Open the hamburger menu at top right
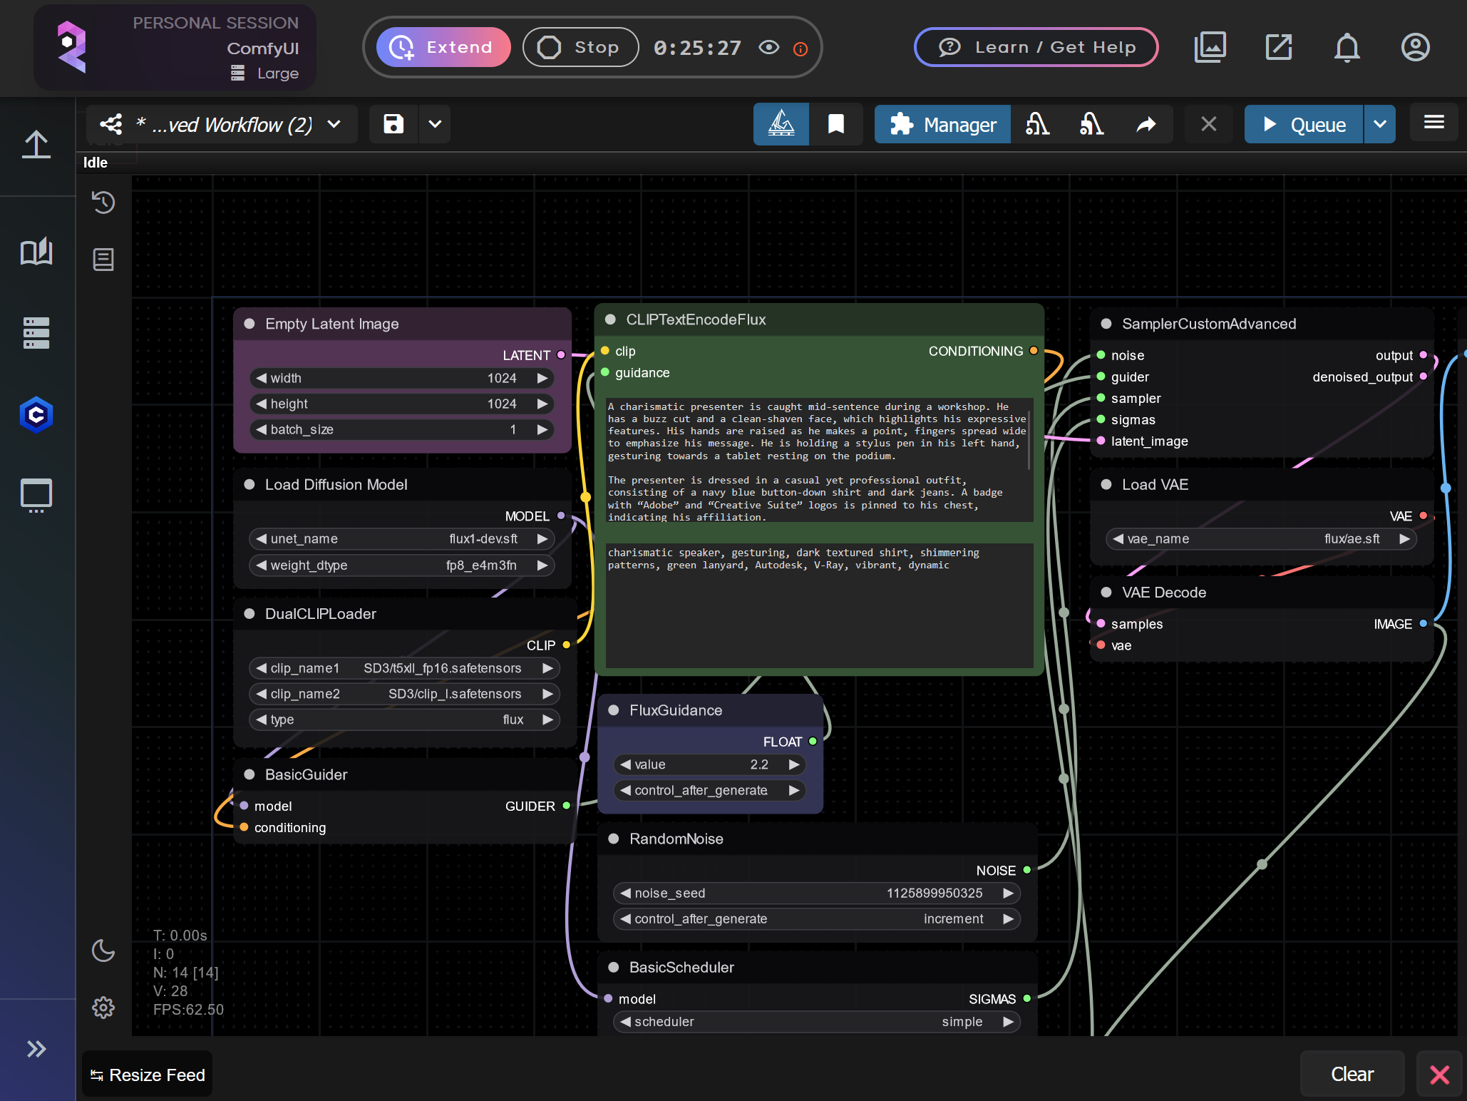The height and width of the screenshot is (1101, 1467). click(x=1434, y=123)
